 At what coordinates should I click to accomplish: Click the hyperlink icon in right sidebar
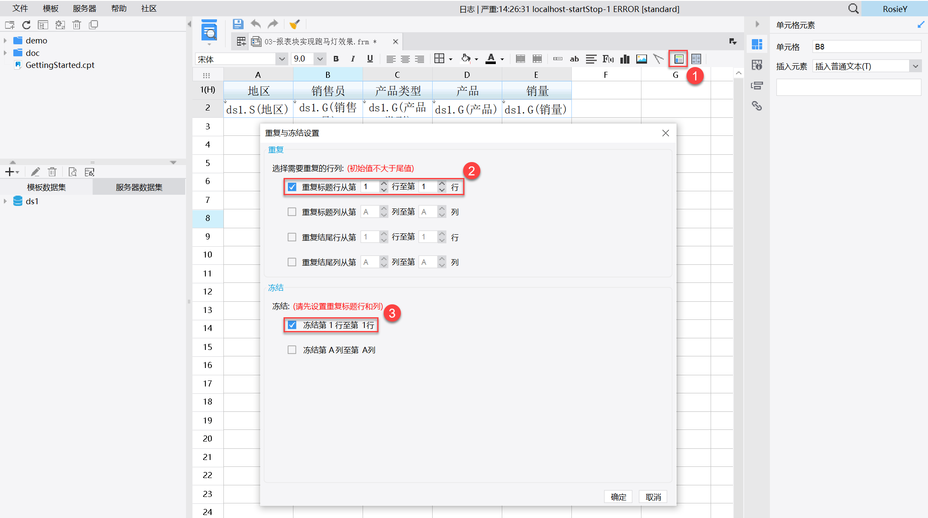757,106
